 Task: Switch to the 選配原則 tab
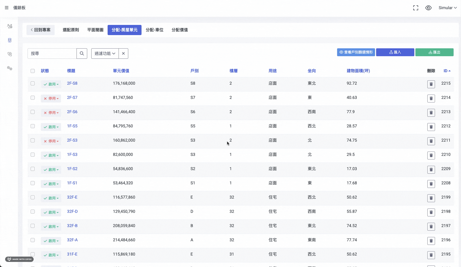click(71, 30)
